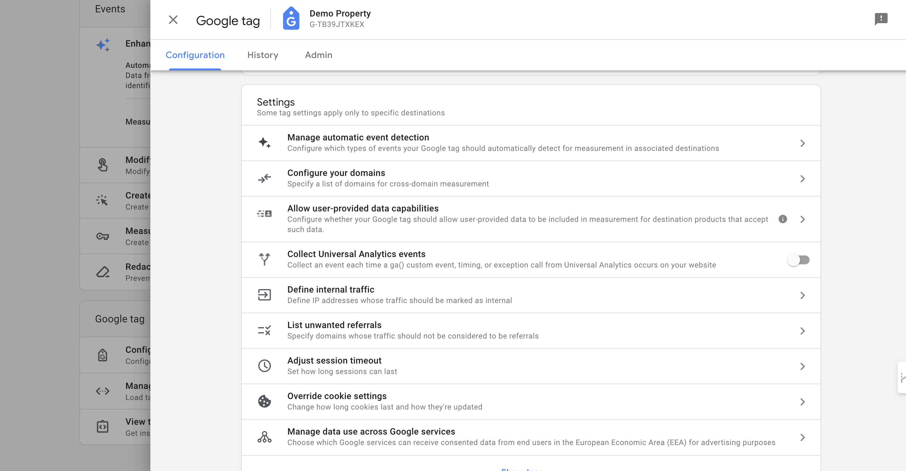Click the info icon beside user-provided data
The image size is (906, 471).
[x=783, y=219]
